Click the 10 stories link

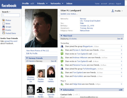click(73, 39)
